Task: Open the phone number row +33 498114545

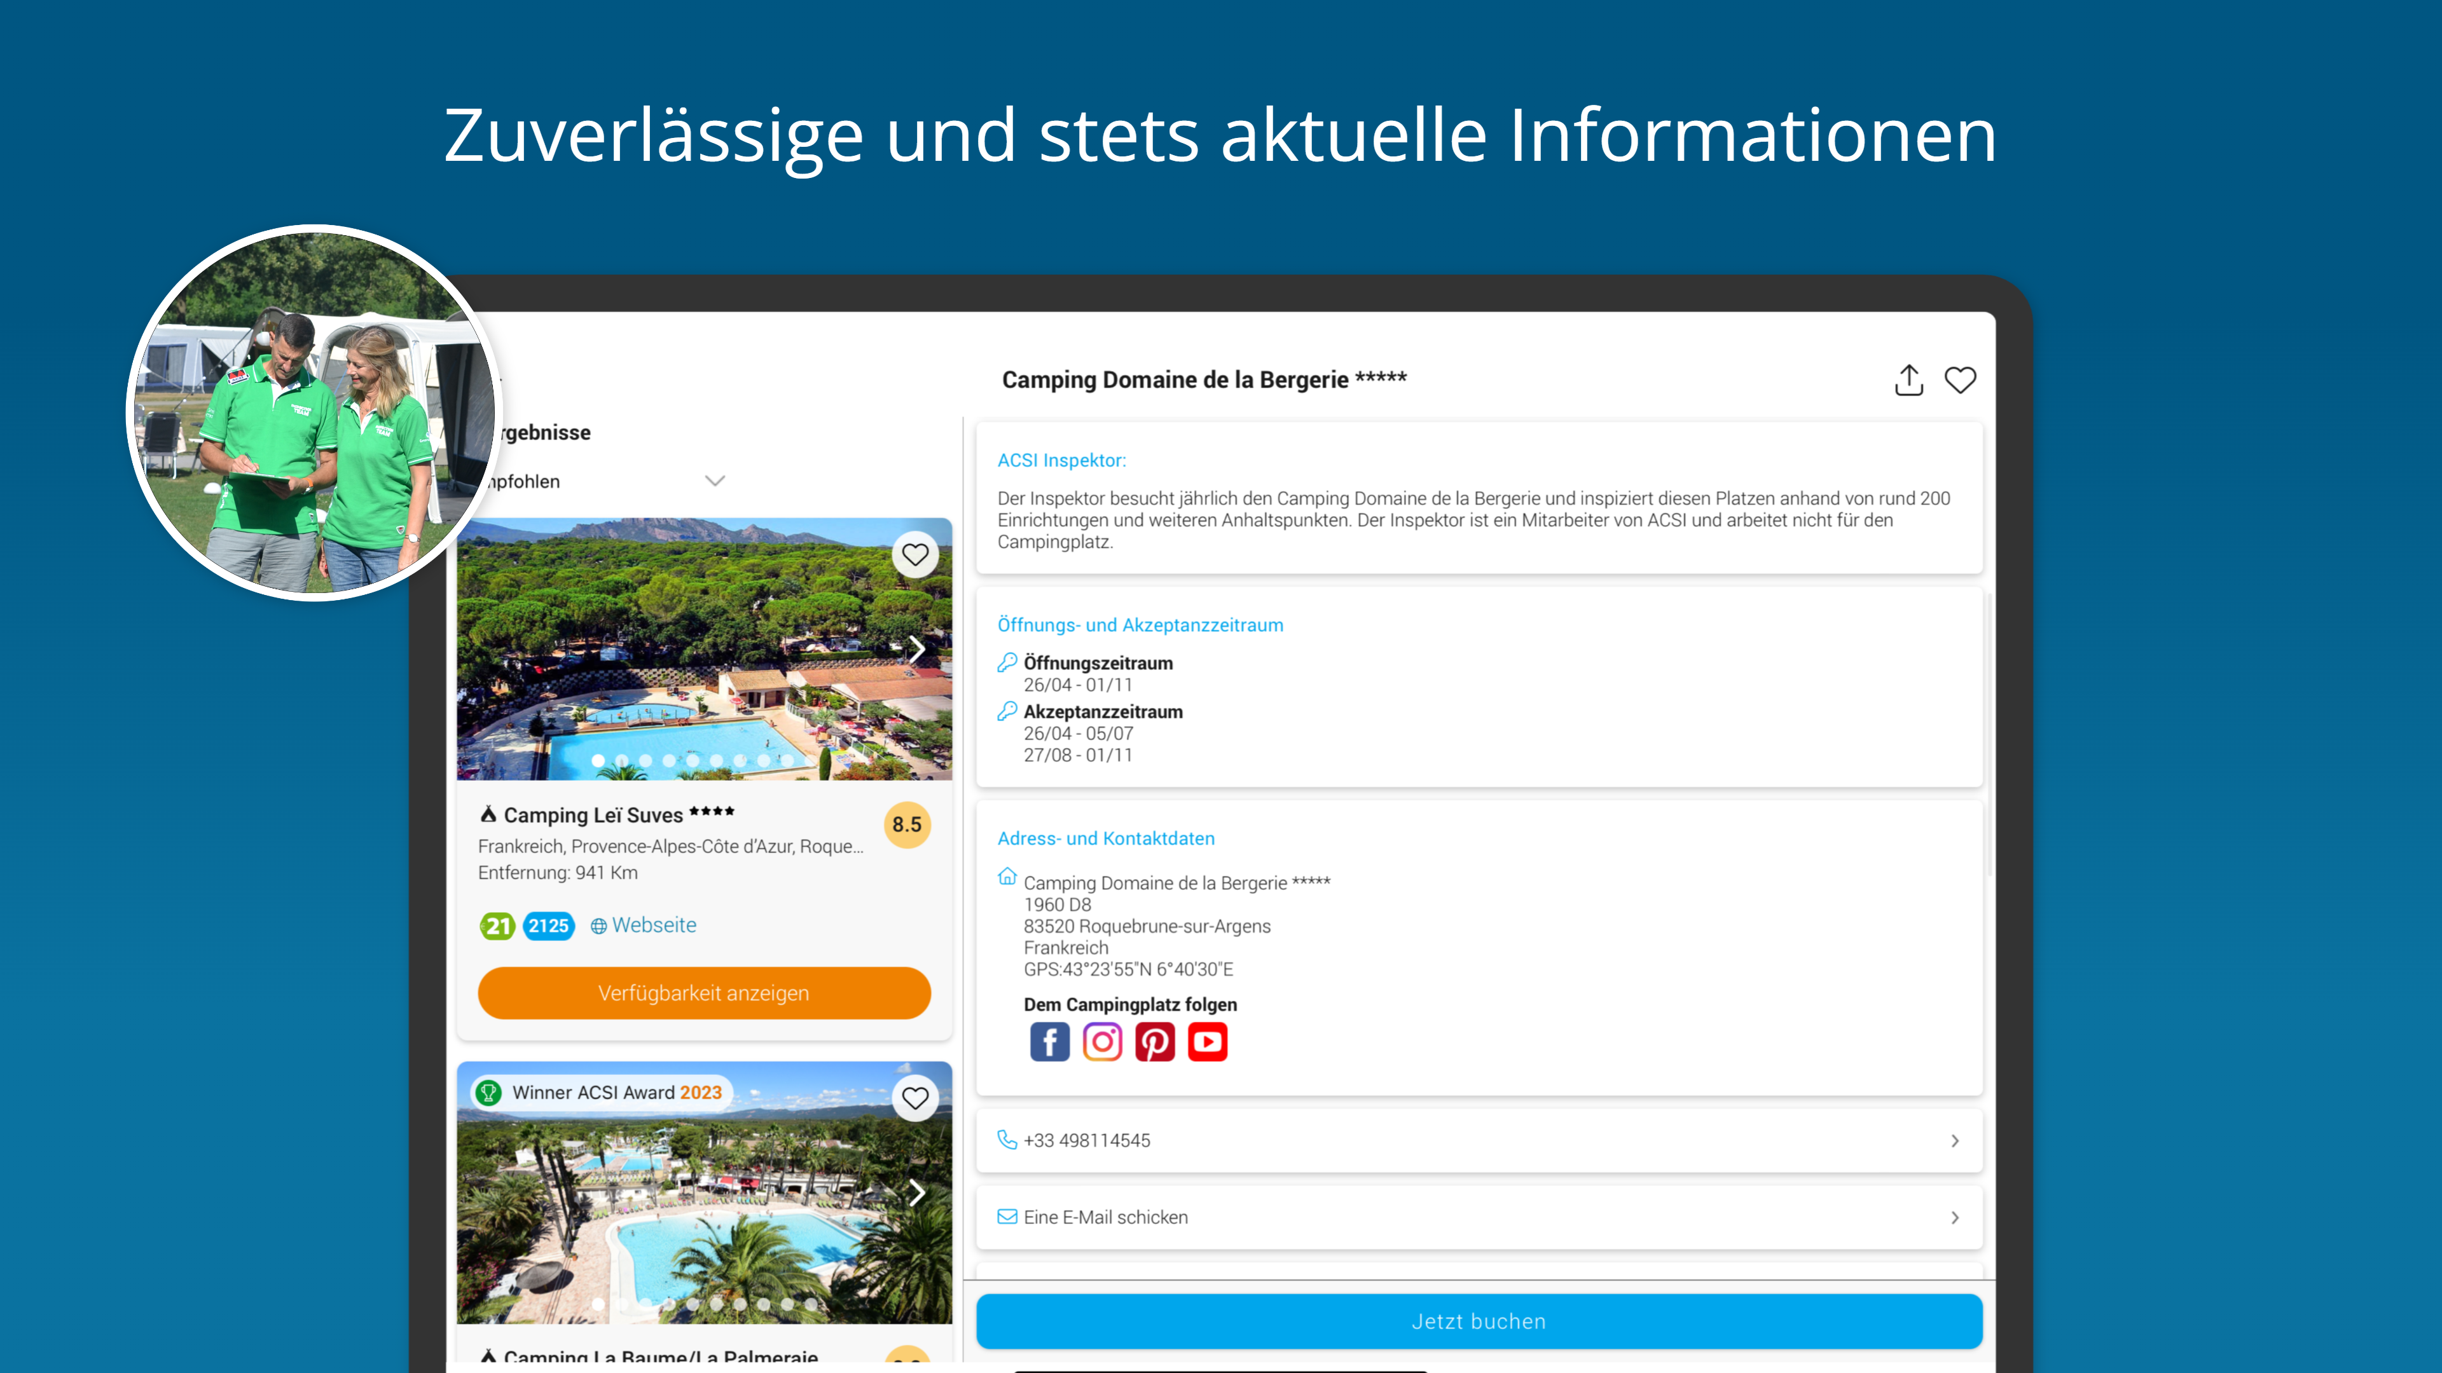Action: click(1479, 1140)
